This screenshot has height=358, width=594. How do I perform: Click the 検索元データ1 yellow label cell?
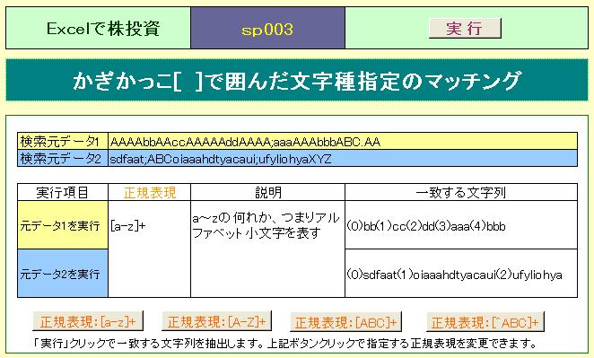pos(63,141)
